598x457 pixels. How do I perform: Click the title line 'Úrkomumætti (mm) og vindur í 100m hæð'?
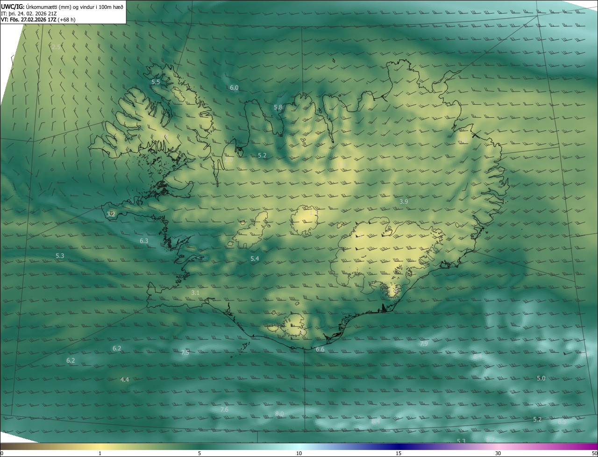(74, 7)
